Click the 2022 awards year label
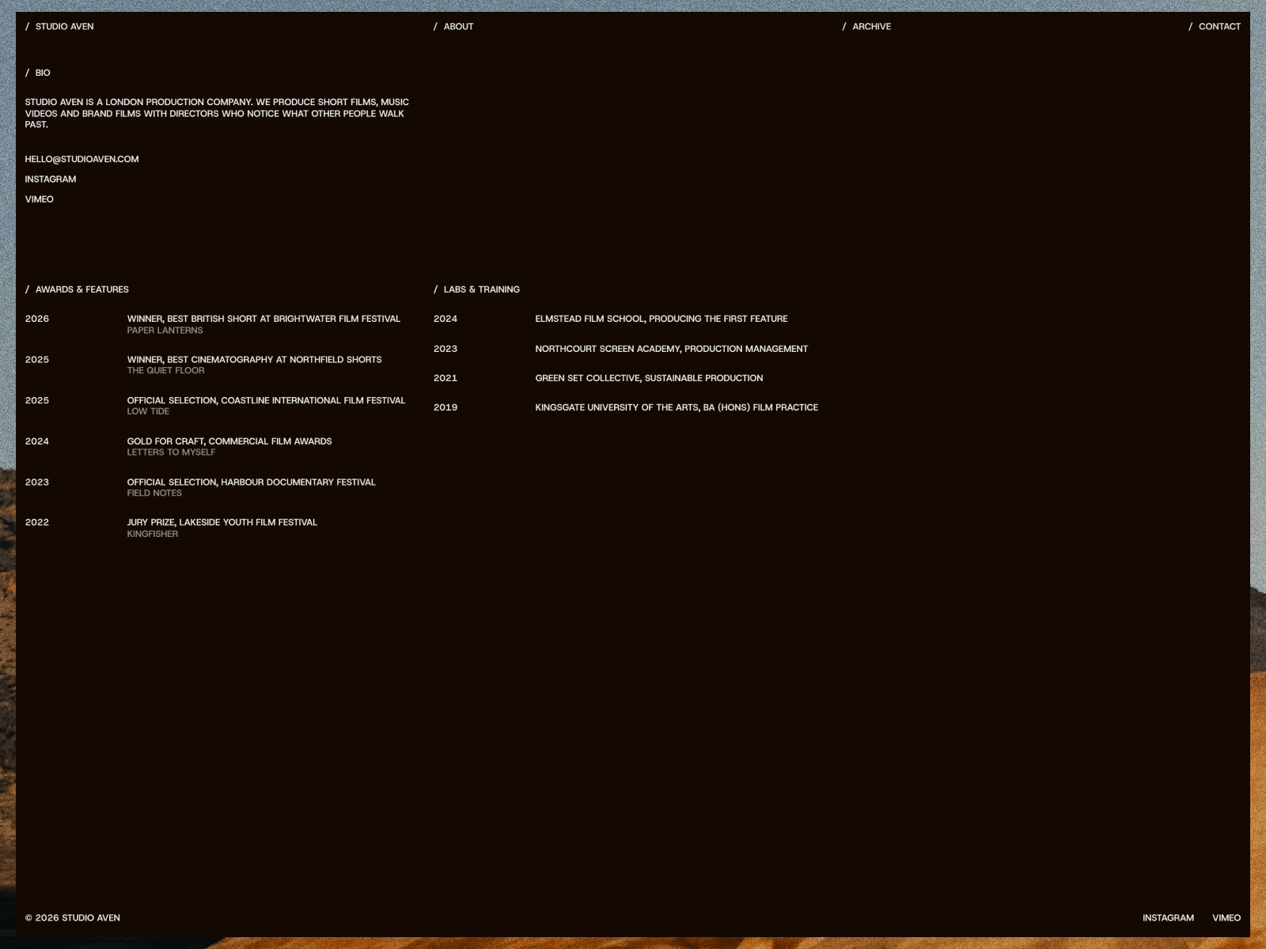The height and width of the screenshot is (949, 1266). click(37, 522)
